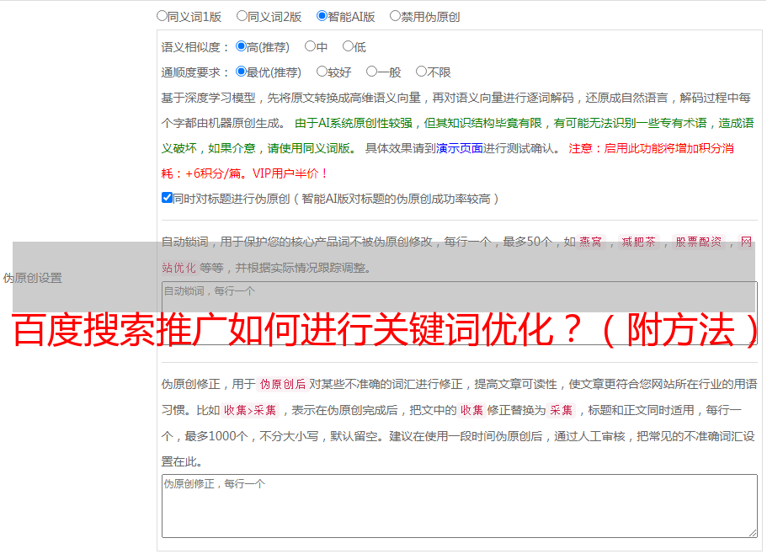Screen dimensions: 767x554
Task: Grab the 伪原创修正 textarea resize handle
Action: pyautogui.click(x=753, y=533)
